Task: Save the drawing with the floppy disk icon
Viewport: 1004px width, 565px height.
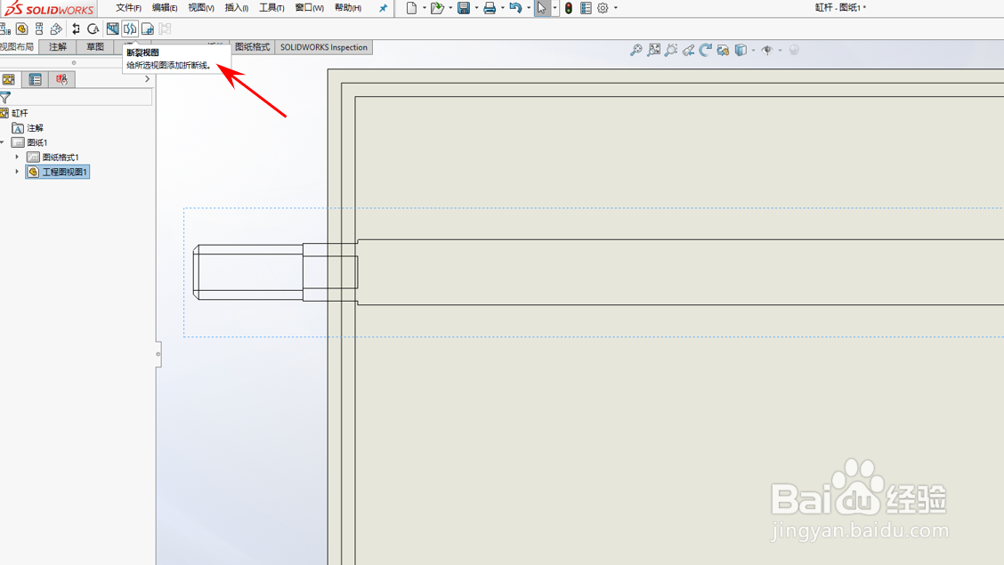Action: 464,8
